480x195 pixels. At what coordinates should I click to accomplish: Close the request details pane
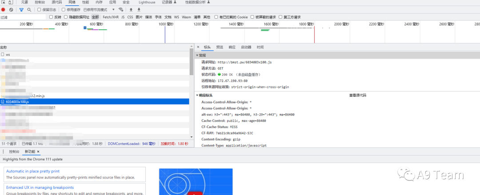point(198,47)
